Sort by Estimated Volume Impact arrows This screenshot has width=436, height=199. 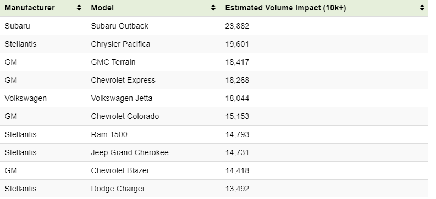click(422, 8)
